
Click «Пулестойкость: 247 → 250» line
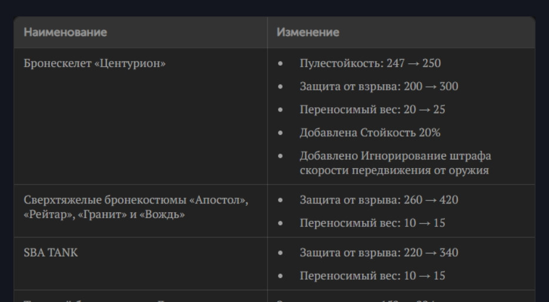pyautogui.click(x=370, y=63)
